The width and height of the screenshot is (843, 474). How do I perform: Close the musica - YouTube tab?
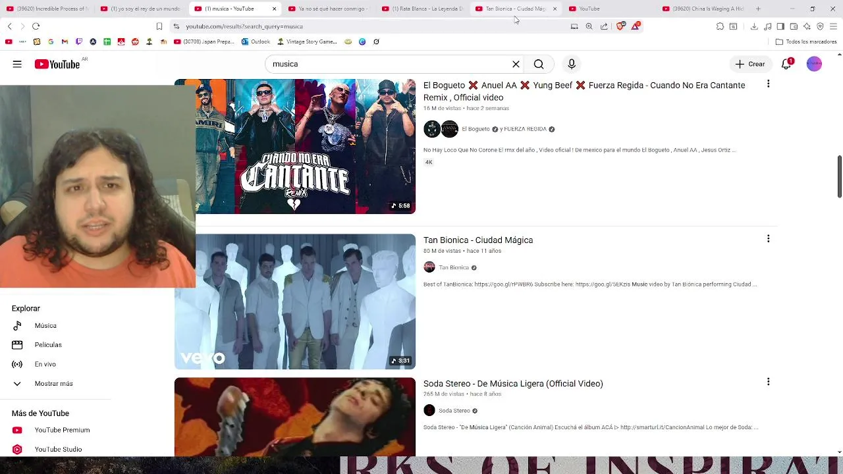[x=274, y=9]
